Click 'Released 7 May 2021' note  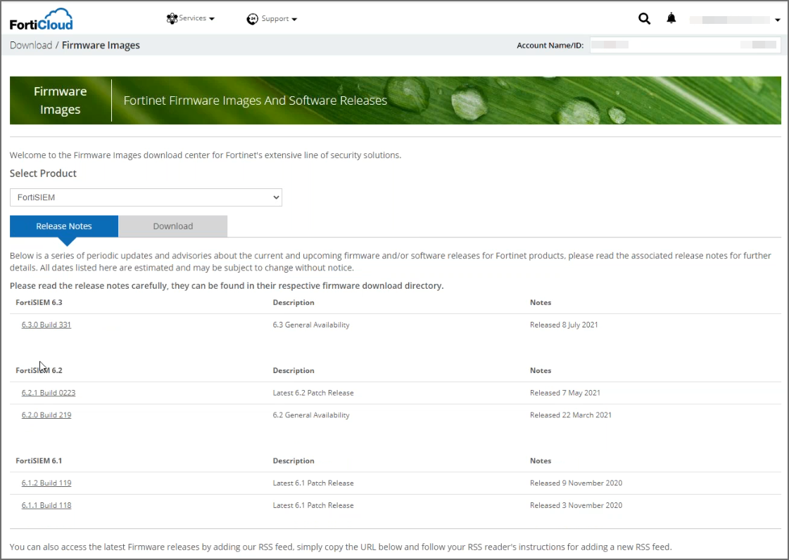pyautogui.click(x=565, y=393)
